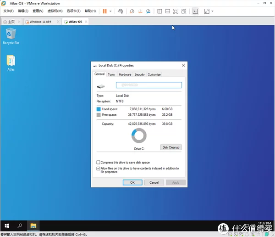Open the Customize tab in Properties
Screen dimensions: 275x237
coord(154,74)
